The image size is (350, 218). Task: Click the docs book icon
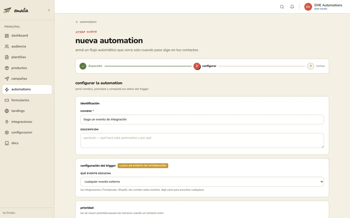pos(7,143)
